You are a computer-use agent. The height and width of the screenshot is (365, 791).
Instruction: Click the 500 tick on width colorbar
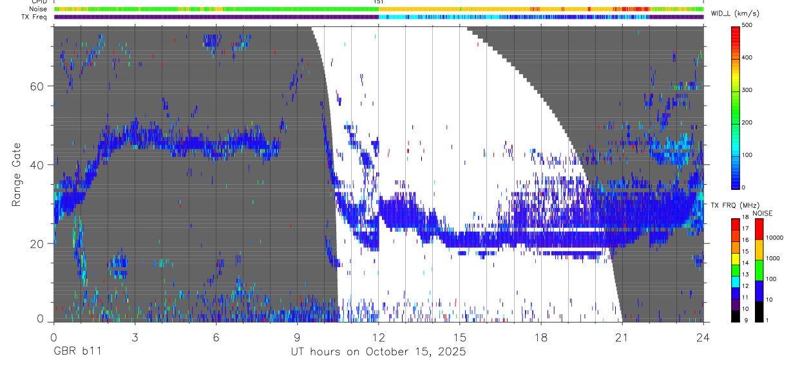click(x=748, y=25)
